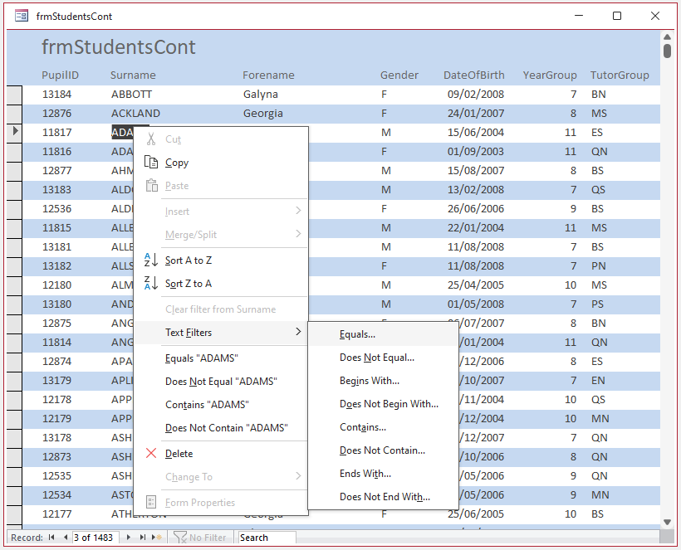Click date of birth 01/09/2003
The image size is (681, 550).
(476, 151)
